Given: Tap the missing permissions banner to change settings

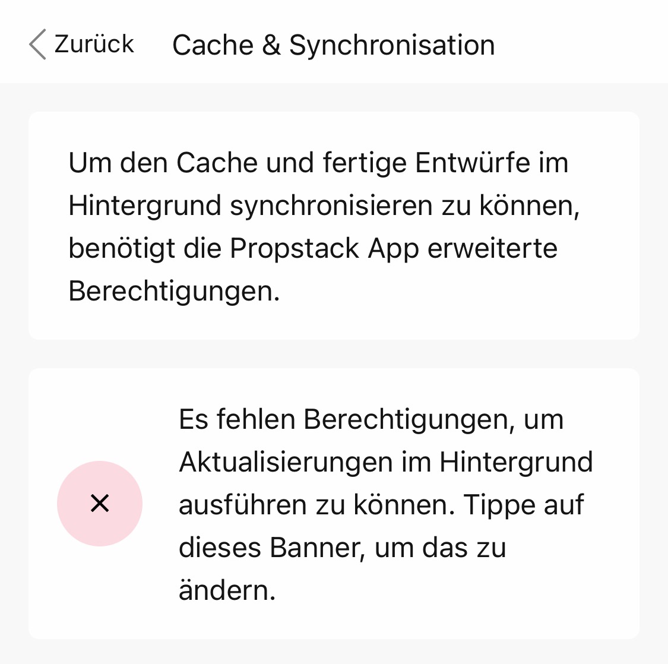Looking at the screenshot, I should pos(334,503).
